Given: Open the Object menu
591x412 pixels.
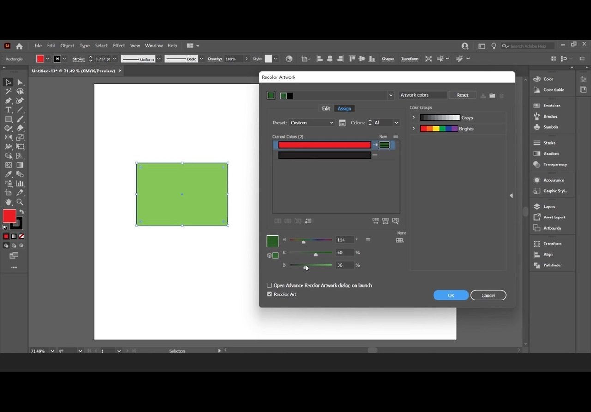Looking at the screenshot, I should [67, 46].
